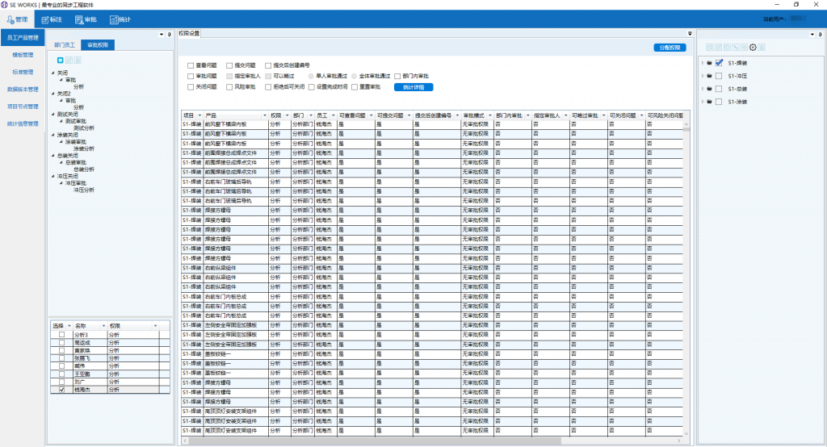
Task: Uncheck the S1-焊装 project checkbox
Action: click(718, 63)
